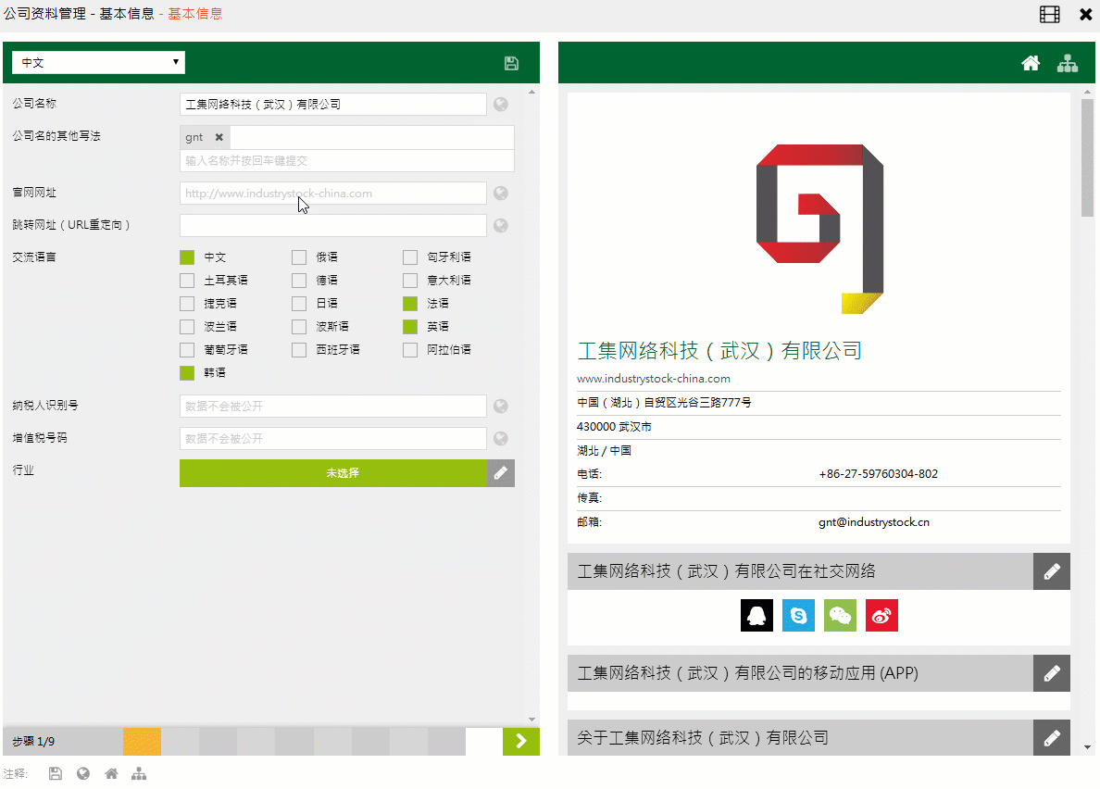Click the 官网网址 input field
The width and height of the screenshot is (1100, 789).
(333, 194)
